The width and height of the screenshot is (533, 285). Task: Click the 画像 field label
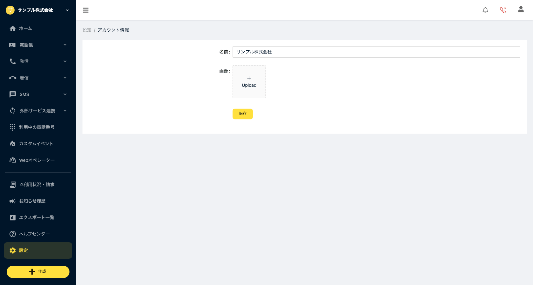point(225,71)
